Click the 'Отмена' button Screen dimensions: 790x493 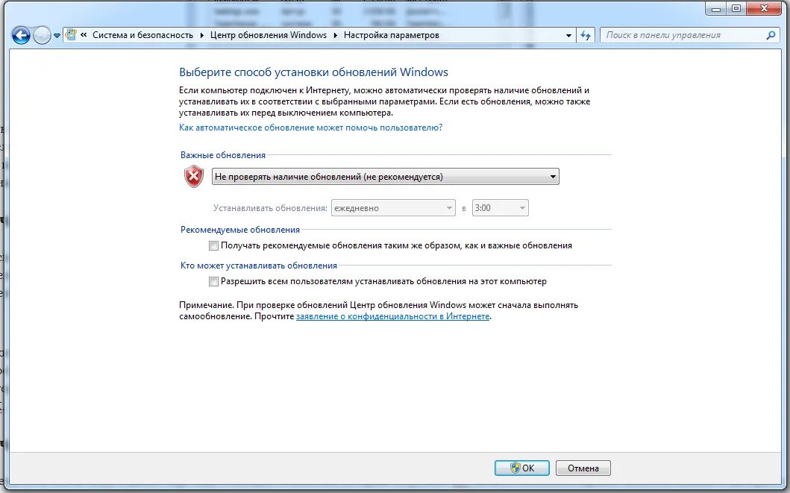point(583,468)
